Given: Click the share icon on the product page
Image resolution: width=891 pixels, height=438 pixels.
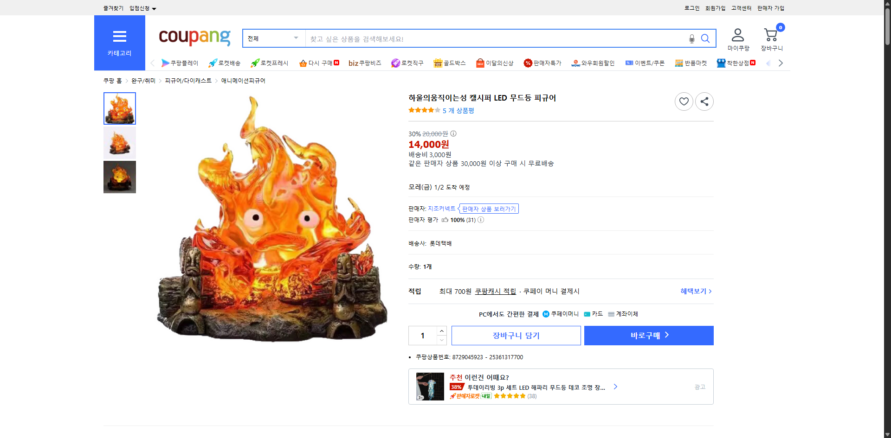Looking at the screenshot, I should coord(704,101).
